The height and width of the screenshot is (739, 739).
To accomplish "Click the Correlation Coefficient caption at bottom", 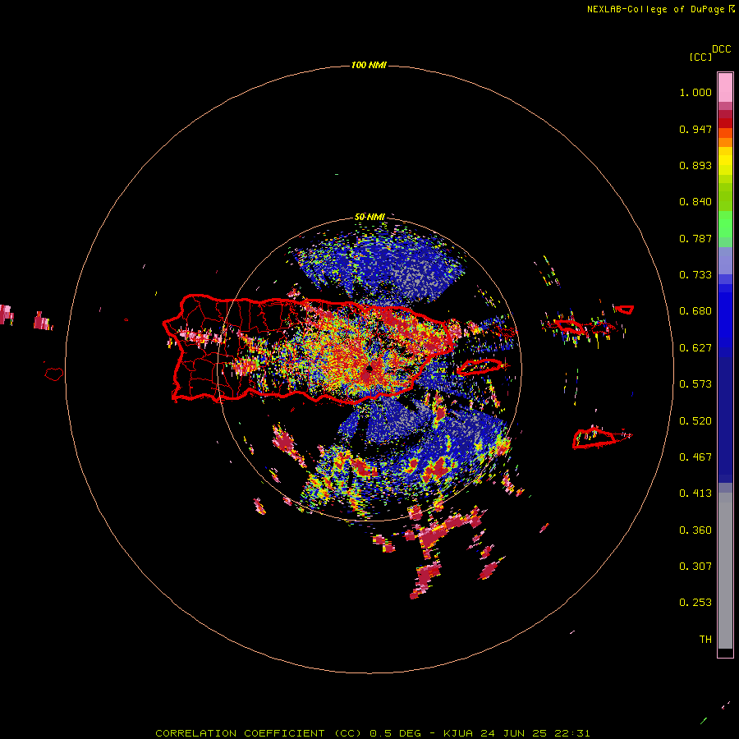I will pyautogui.click(x=372, y=733).
